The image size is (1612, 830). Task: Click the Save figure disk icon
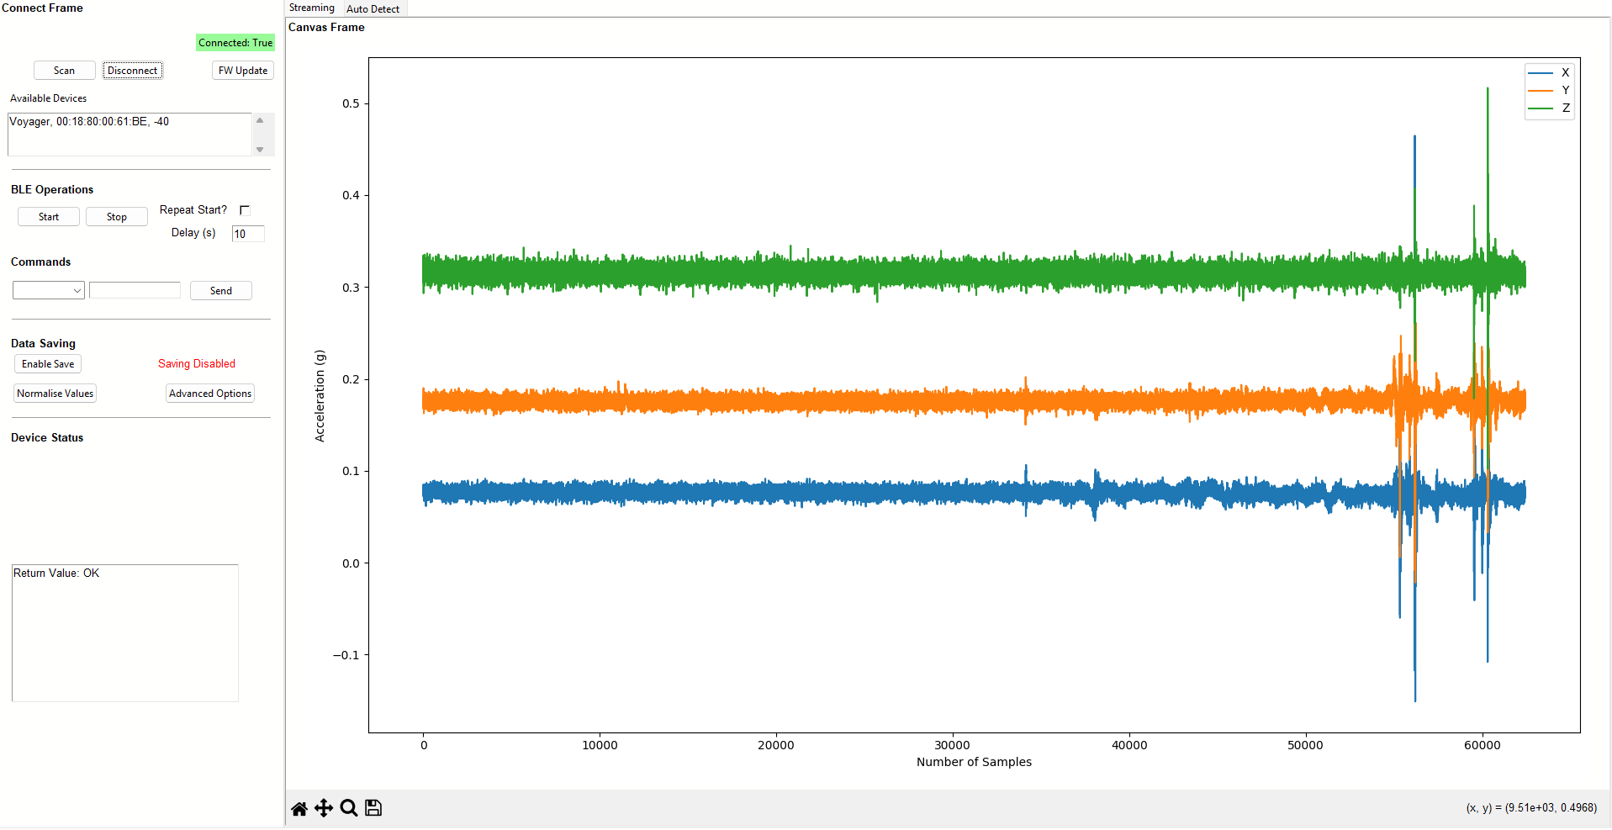373,809
